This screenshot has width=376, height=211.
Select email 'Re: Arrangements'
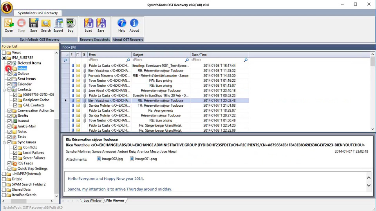coord(155,111)
